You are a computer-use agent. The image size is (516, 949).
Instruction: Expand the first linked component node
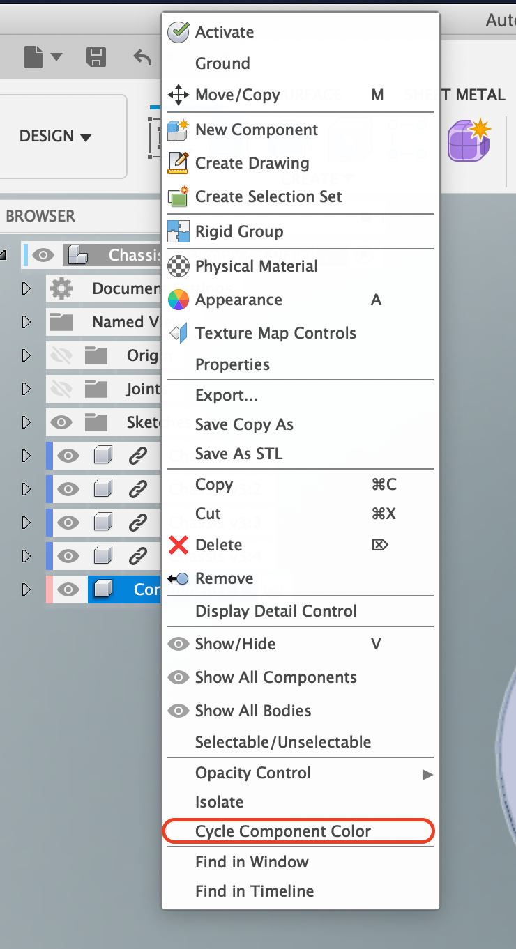(x=26, y=456)
